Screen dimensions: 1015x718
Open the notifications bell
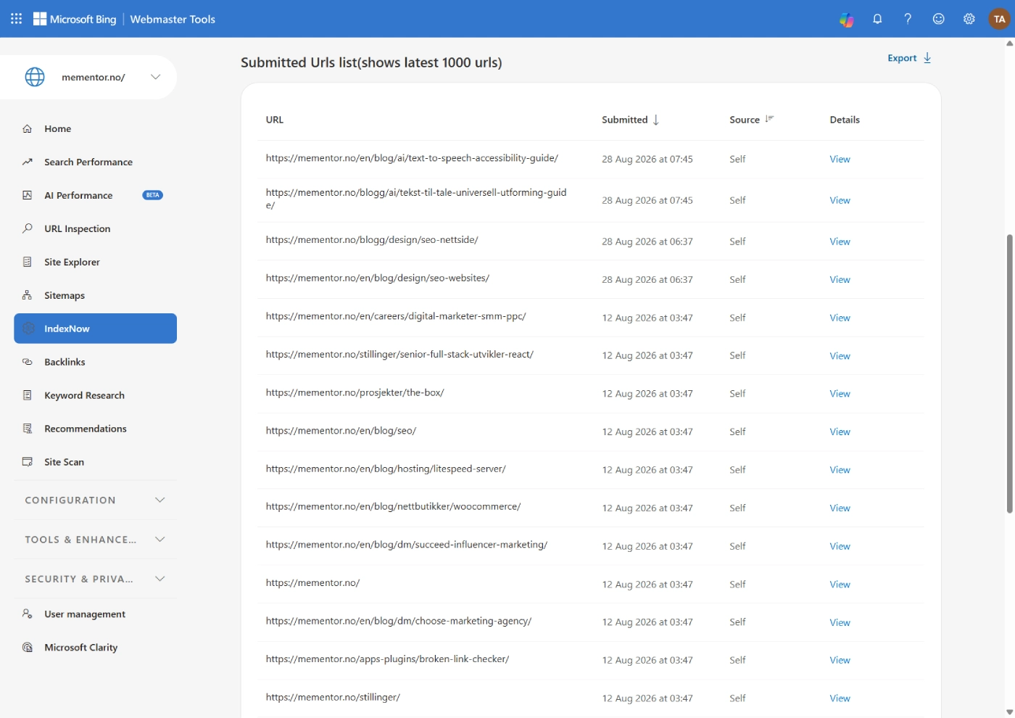tap(877, 19)
